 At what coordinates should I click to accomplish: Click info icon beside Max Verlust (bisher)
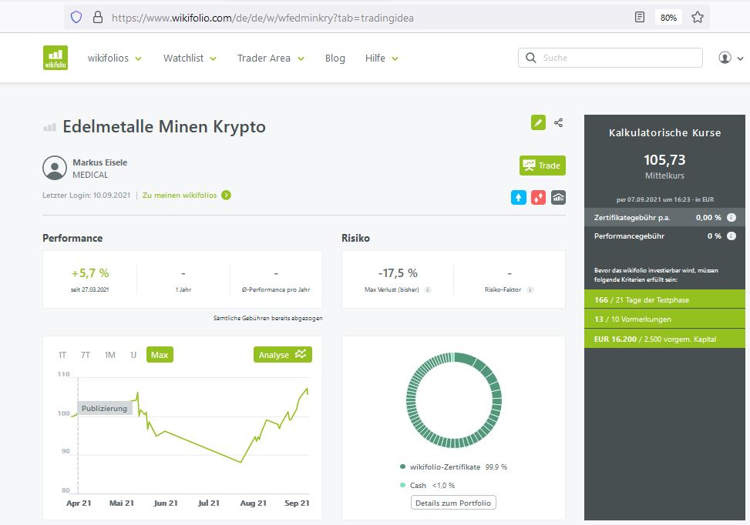tap(428, 290)
